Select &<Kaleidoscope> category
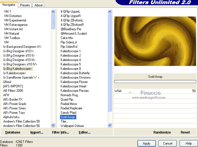198x147 pixels. tap(14, 73)
